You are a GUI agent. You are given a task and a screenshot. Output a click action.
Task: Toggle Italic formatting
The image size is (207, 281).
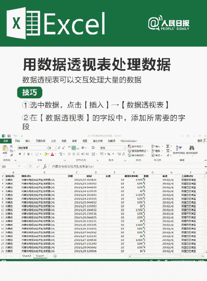click(x=24, y=154)
